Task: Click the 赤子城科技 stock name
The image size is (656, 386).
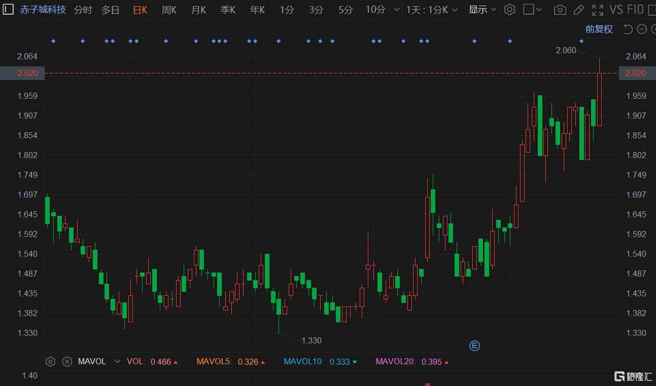Action: point(43,9)
